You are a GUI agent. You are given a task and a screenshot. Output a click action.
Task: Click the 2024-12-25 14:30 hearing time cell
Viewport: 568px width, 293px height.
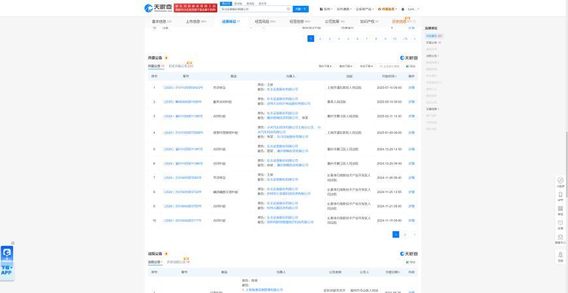tap(389, 149)
